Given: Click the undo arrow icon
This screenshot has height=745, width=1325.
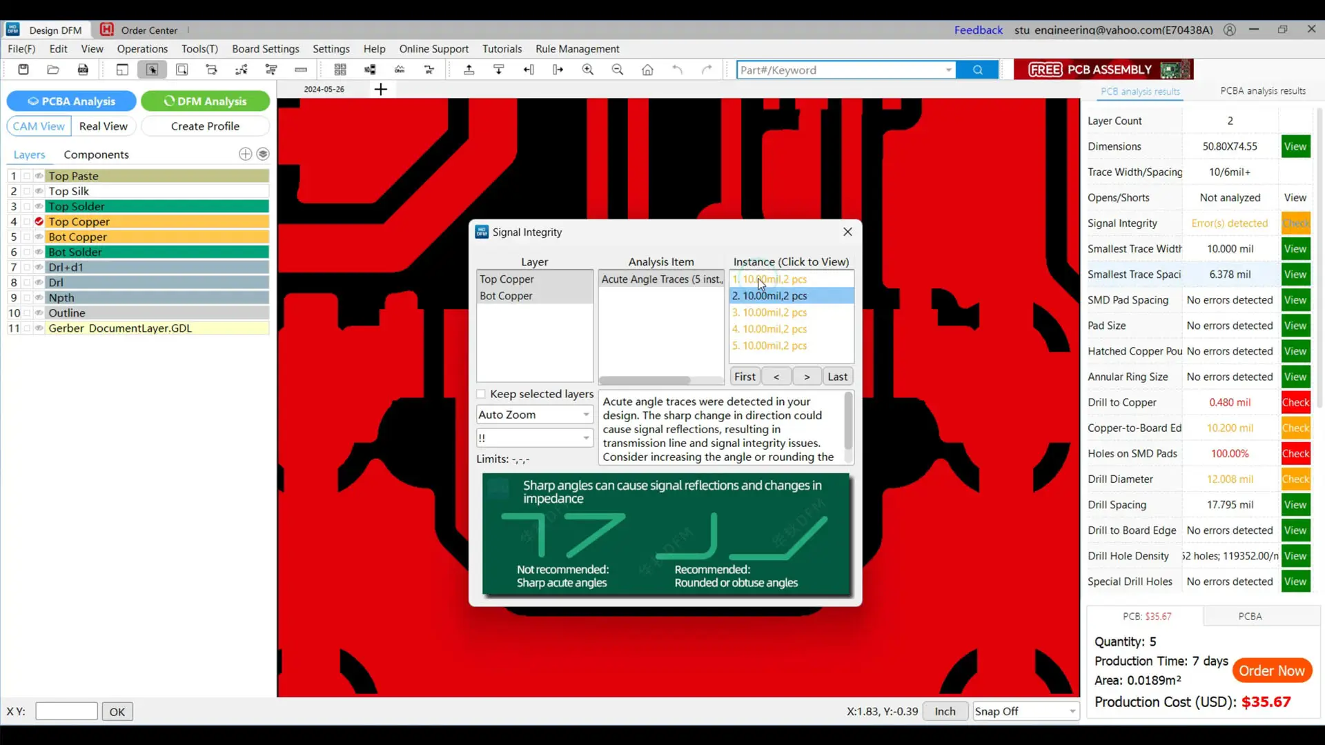Looking at the screenshot, I should [677, 70].
